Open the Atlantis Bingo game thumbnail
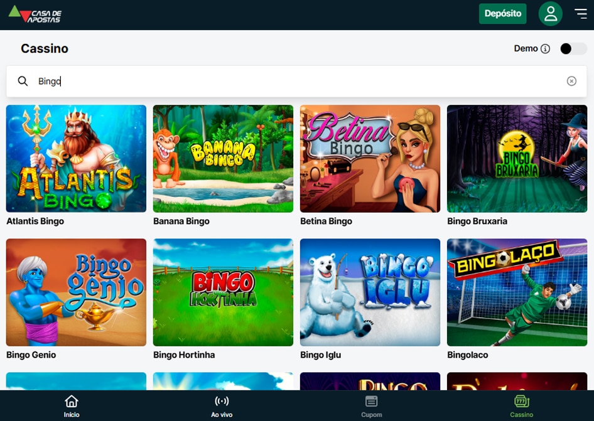This screenshot has width=594, height=421. [76, 159]
